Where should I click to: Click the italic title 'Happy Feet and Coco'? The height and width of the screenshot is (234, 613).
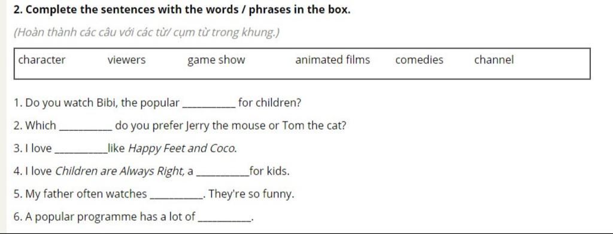tap(183, 149)
